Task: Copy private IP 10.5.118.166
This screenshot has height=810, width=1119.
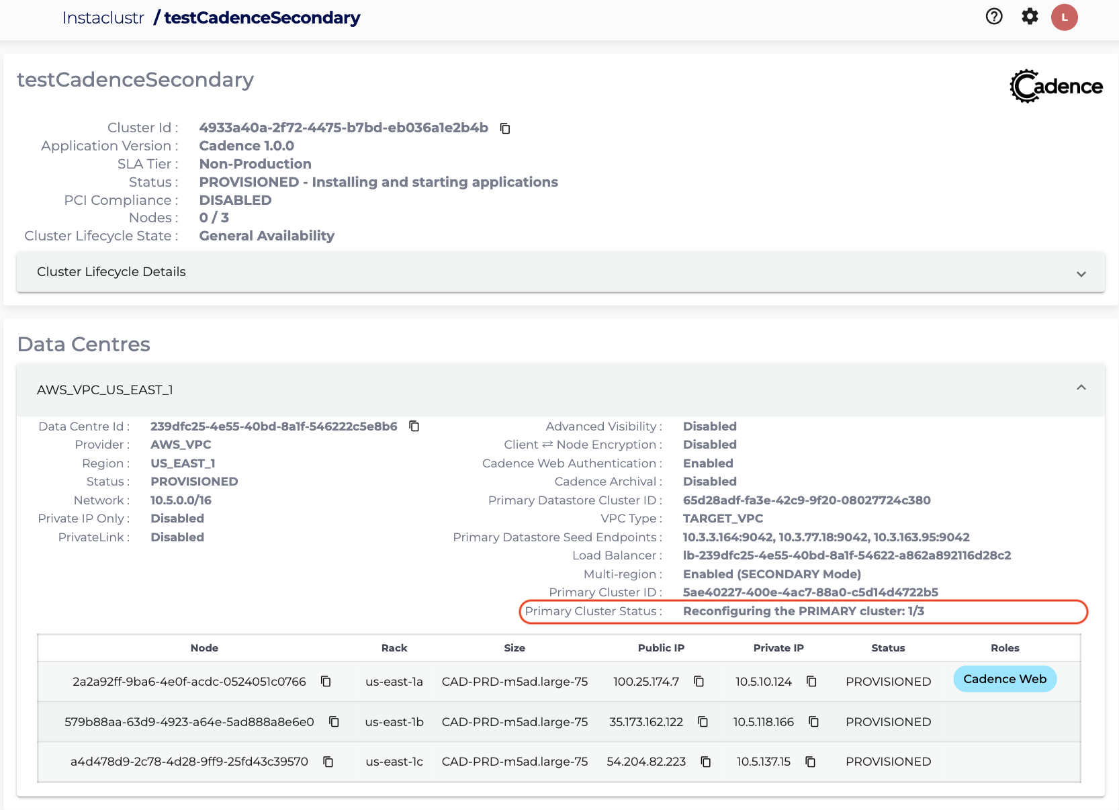Action: [x=813, y=722]
